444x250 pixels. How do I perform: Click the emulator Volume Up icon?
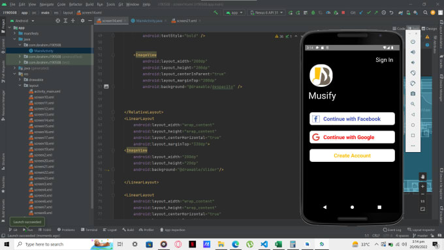tap(413, 52)
